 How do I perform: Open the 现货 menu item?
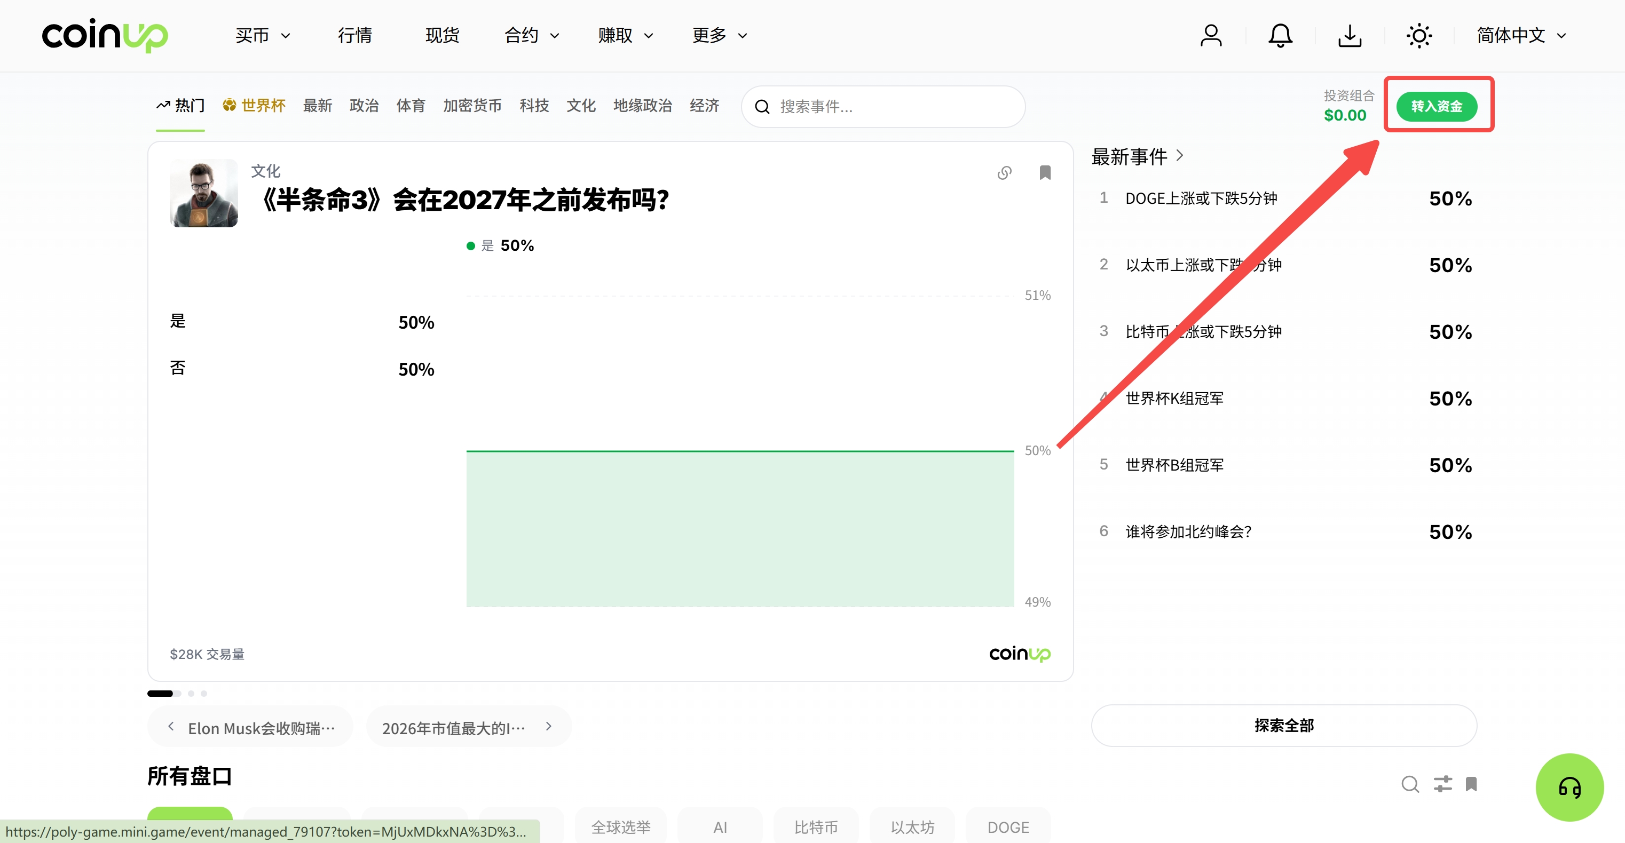(441, 35)
